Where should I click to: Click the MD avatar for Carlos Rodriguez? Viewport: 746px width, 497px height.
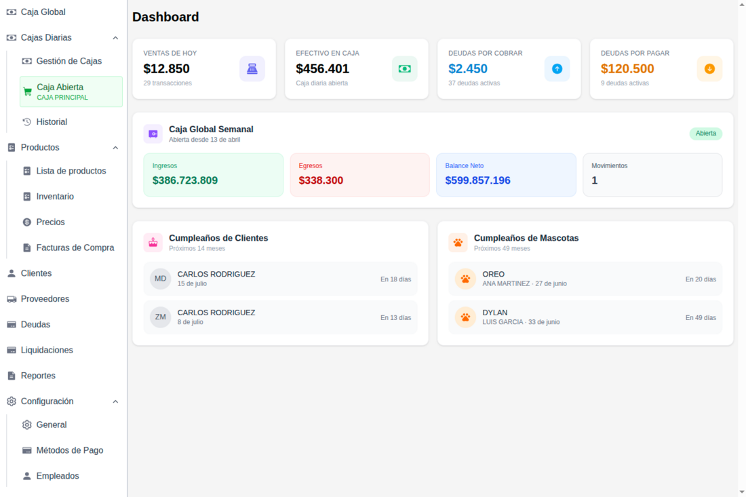pos(160,279)
